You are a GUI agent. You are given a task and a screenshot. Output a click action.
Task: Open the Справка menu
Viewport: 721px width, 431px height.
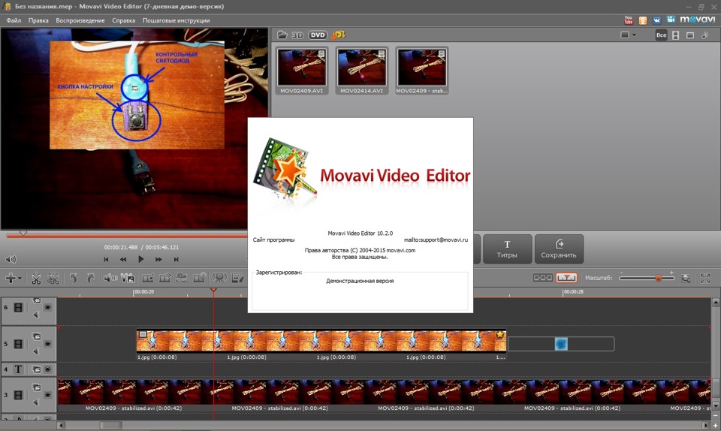(124, 20)
